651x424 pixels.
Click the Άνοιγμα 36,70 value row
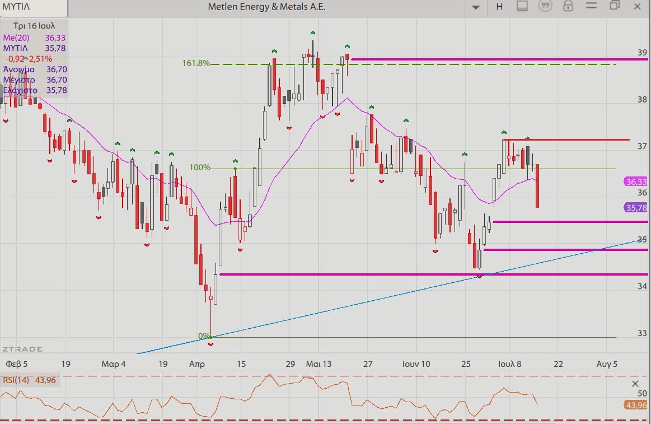[x=35, y=69]
